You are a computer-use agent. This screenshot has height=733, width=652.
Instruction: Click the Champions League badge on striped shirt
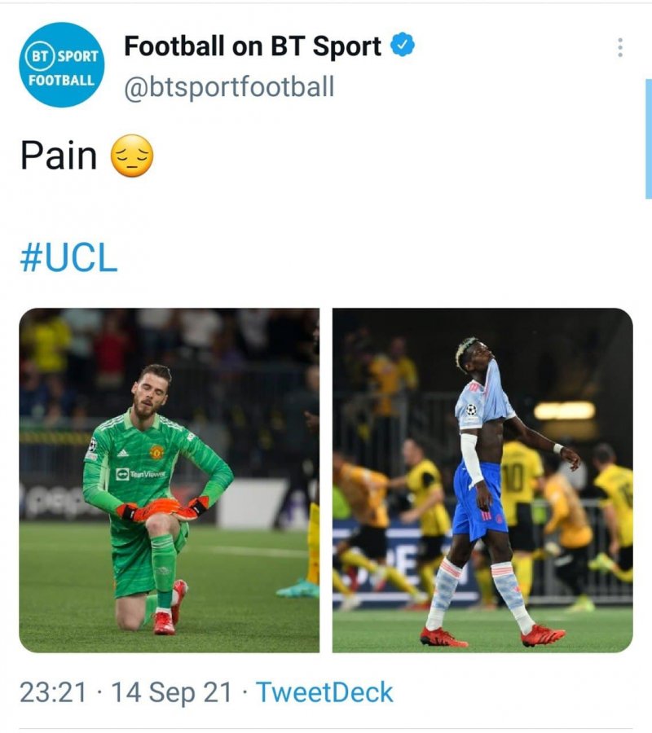[472, 410]
